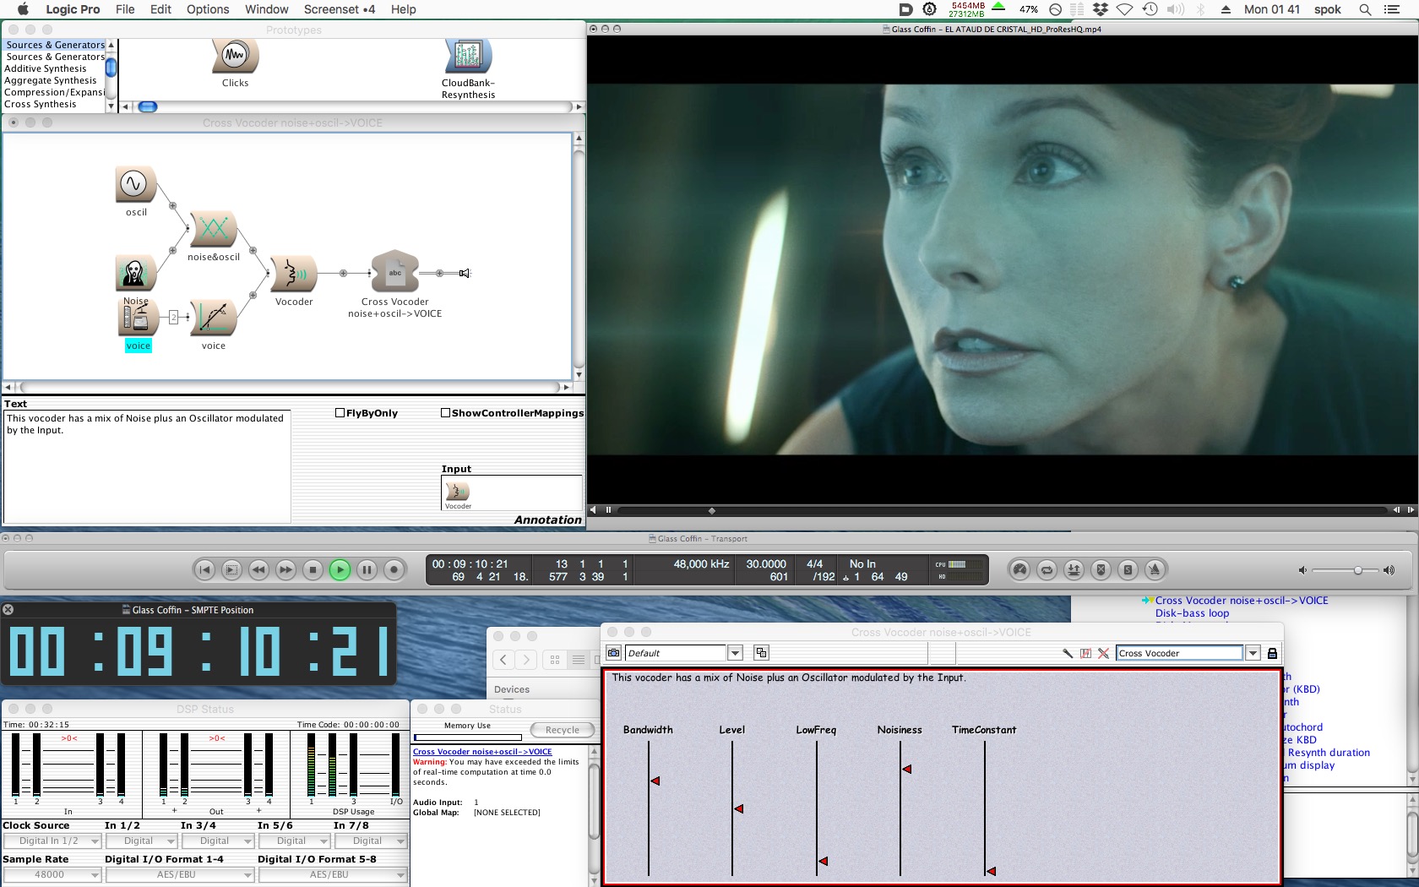Click the Vocoder icon in Input field

pyautogui.click(x=457, y=492)
